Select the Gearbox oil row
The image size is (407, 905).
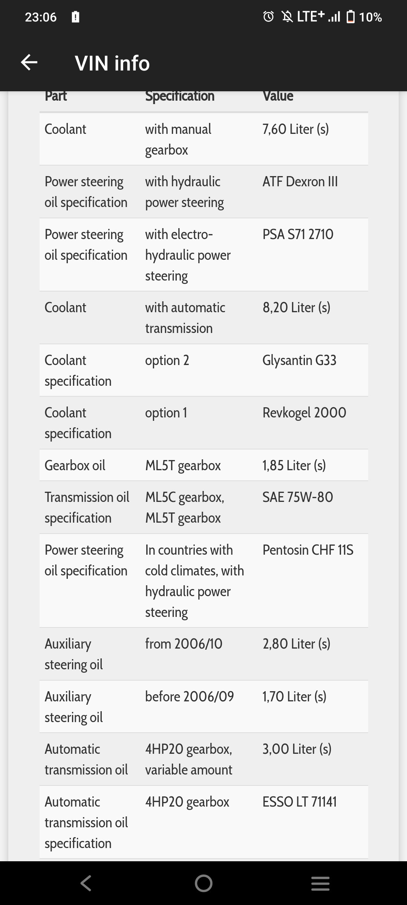203,465
